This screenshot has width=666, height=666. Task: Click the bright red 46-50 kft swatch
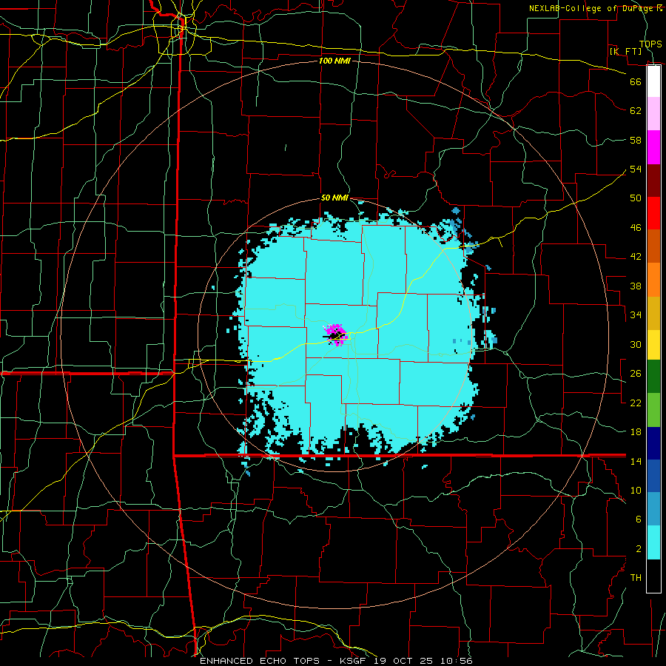tap(653, 214)
